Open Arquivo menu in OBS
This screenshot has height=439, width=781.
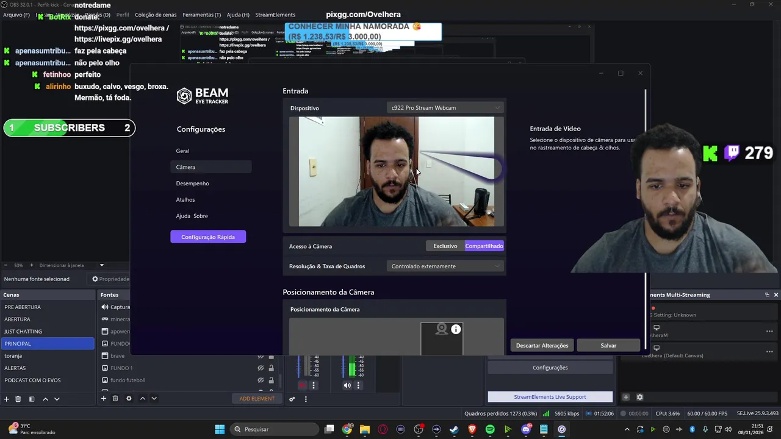(16, 15)
